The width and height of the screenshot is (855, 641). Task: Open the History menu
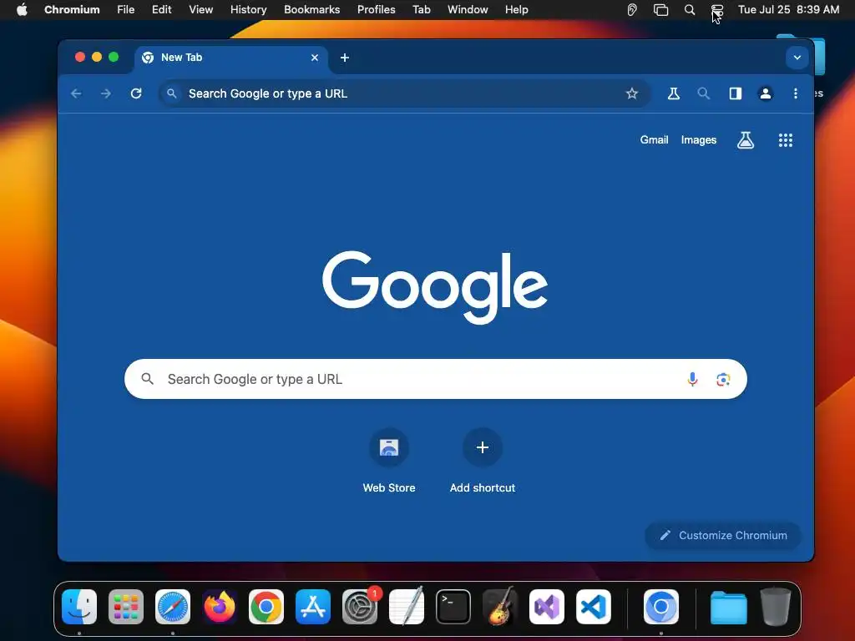248,10
